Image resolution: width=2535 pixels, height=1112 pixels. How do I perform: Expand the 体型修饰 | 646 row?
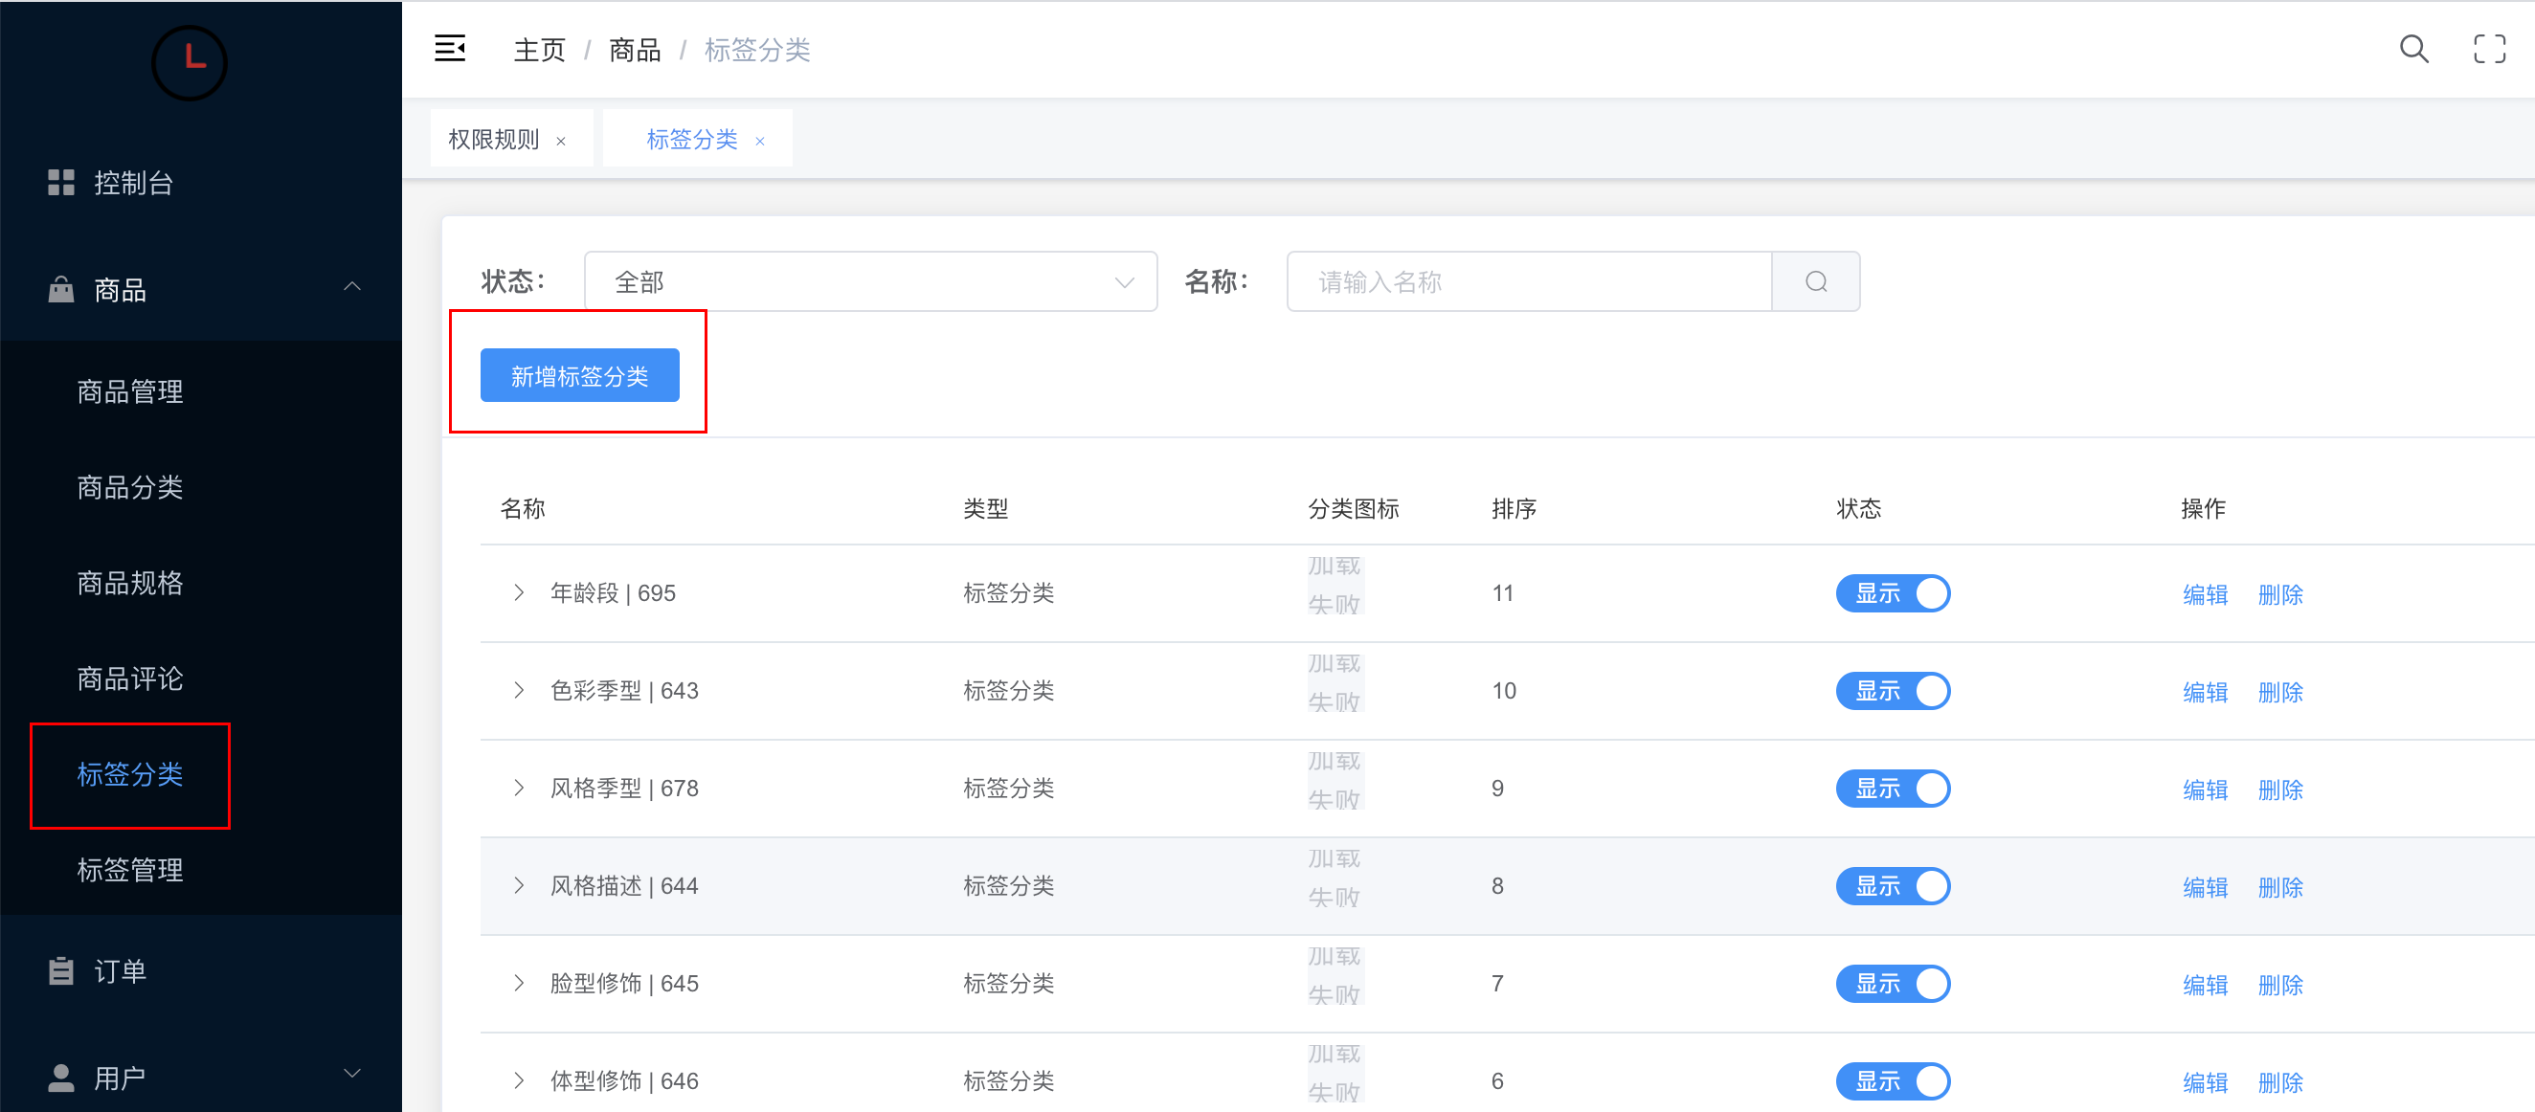pyautogui.click(x=519, y=1079)
